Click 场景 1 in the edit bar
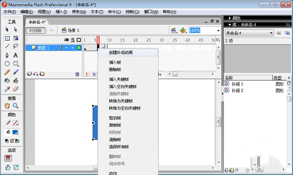Screen dimensions: 293x175 (70, 31)
